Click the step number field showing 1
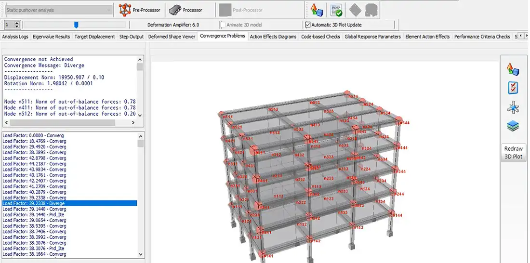 pos(9,25)
